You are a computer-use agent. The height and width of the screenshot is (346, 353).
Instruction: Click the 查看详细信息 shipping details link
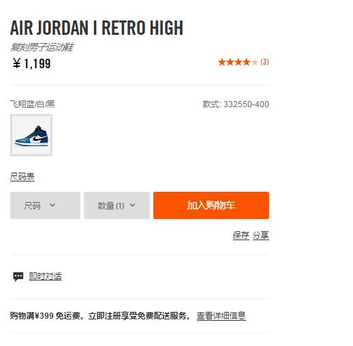tap(221, 316)
